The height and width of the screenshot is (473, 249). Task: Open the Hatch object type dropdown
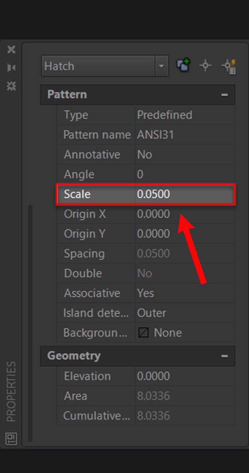[x=161, y=66]
